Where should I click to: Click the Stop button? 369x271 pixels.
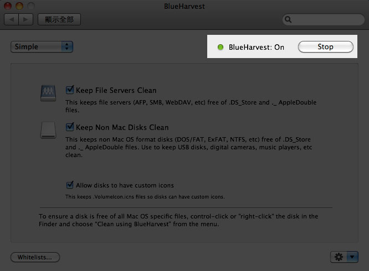(325, 46)
